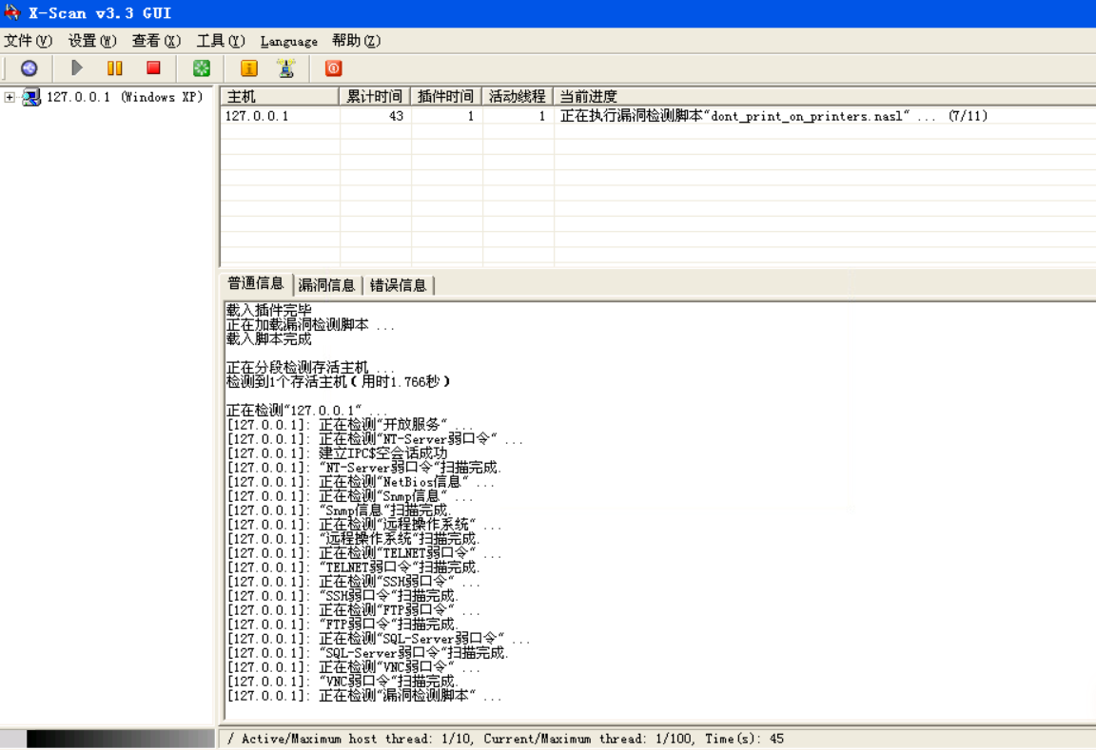Open the 帮助 menu
1096x750 pixels.
click(x=357, y=41)
